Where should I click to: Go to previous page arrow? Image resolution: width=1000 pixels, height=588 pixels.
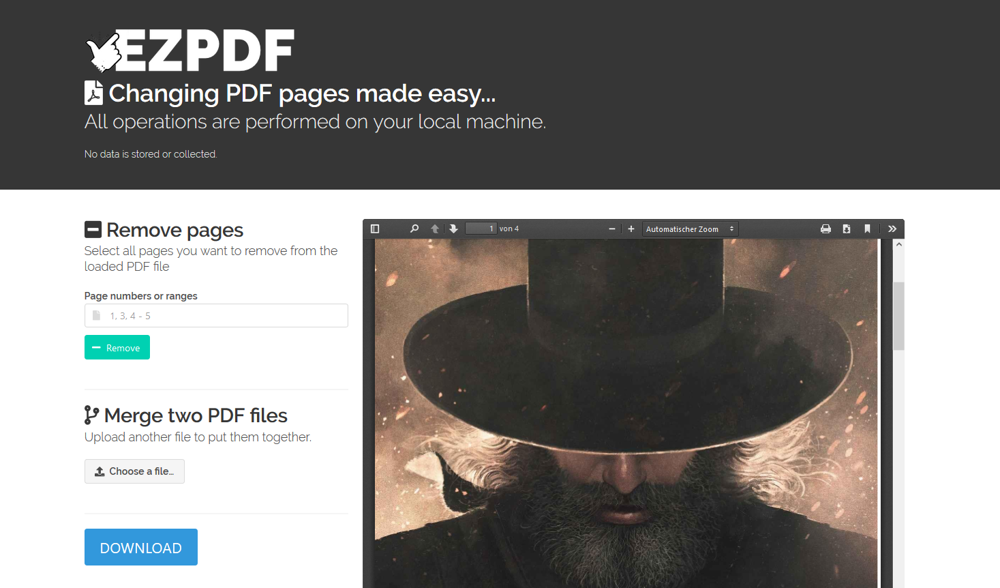tap(435, 229)
